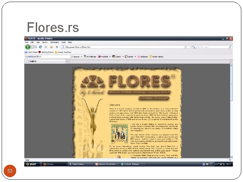
Task: Open the Zwinky toolbar item
Action: coord(116,57)
